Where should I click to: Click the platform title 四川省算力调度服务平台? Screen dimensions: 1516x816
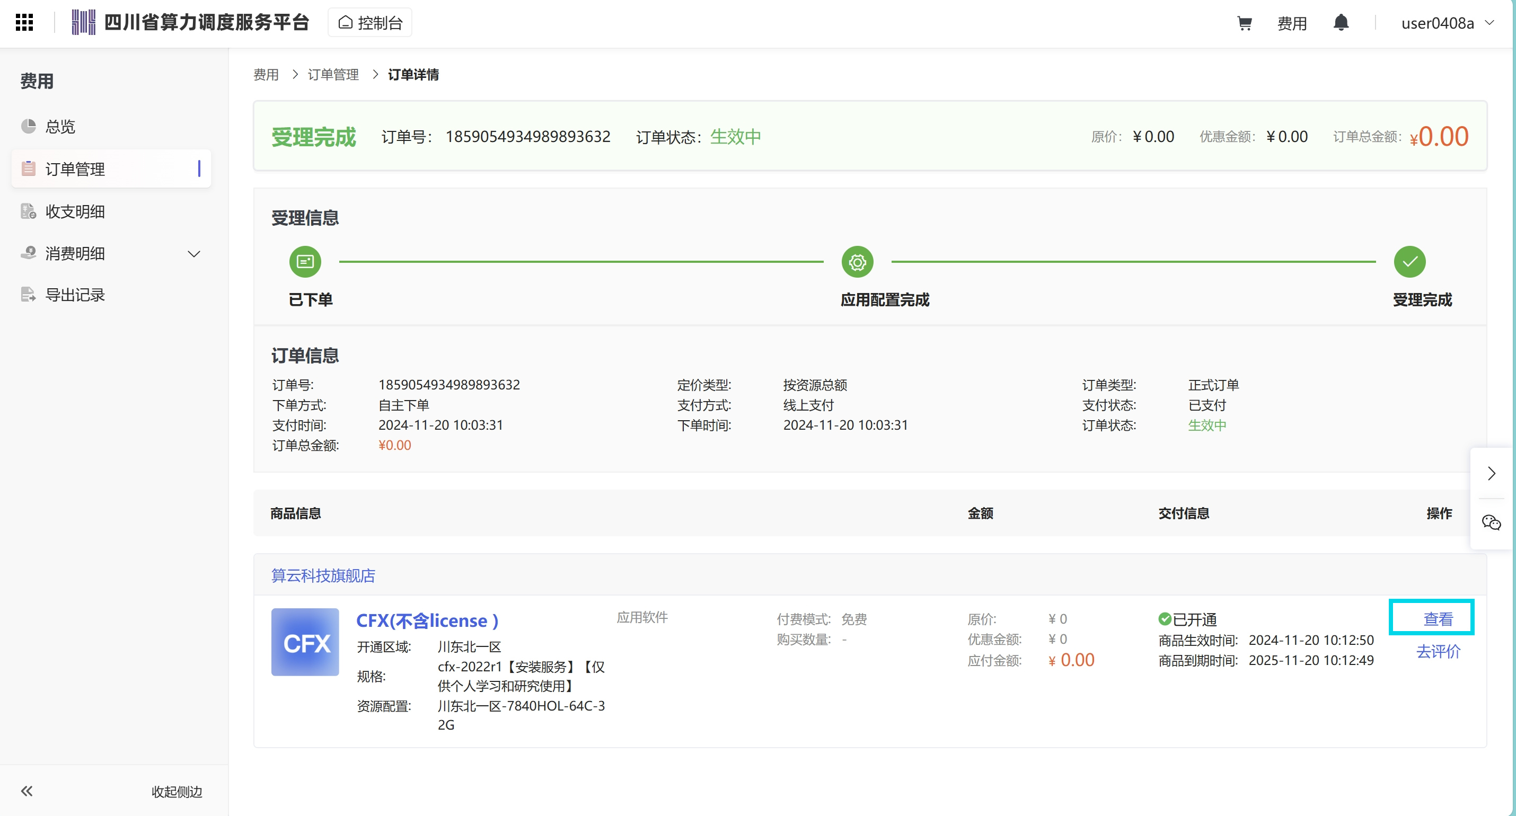click(207, 22)
